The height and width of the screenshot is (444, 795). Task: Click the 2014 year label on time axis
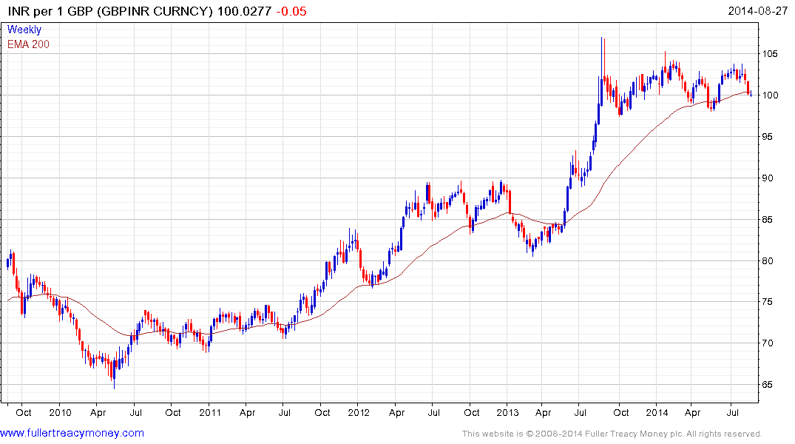(x=657, y=412)
